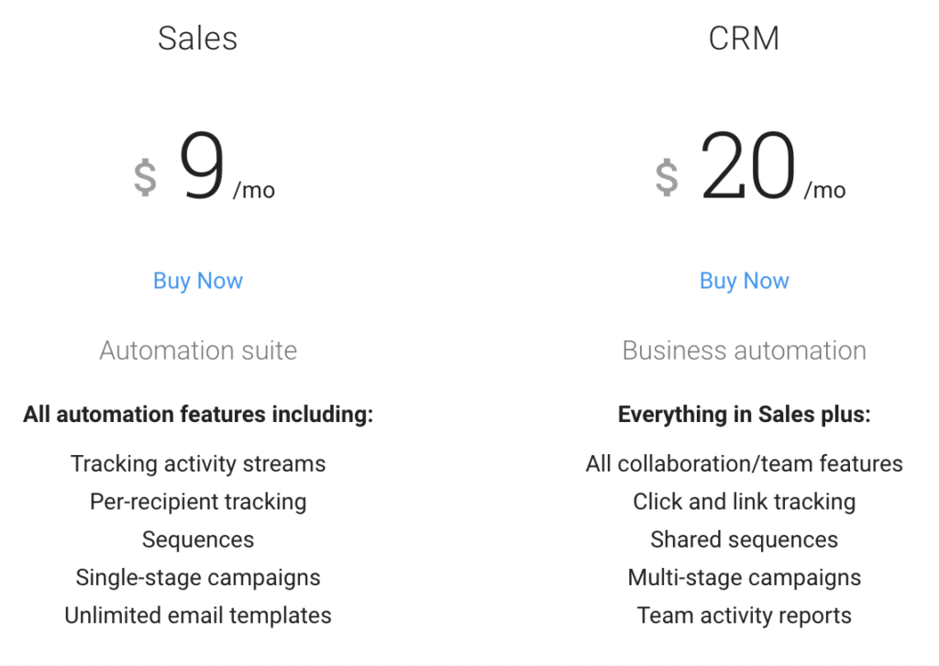Screen dimensions: 939x666
Task: Click Buy Now under CRM plan
Action: 745,281
